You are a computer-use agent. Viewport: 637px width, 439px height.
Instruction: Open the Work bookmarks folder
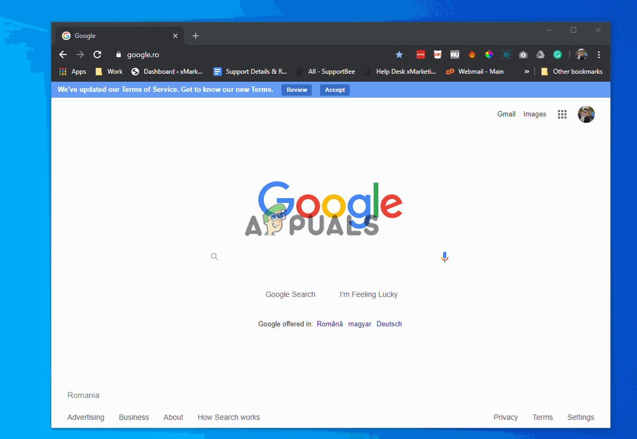[108, 72]
